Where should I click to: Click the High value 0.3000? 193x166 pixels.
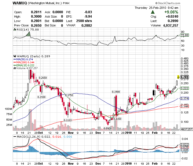(36, 17)
